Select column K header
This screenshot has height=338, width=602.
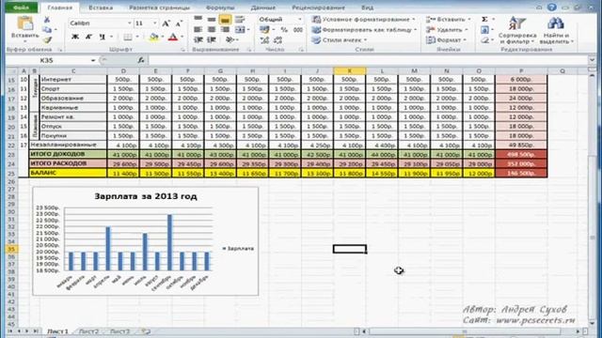pos(349,71)
